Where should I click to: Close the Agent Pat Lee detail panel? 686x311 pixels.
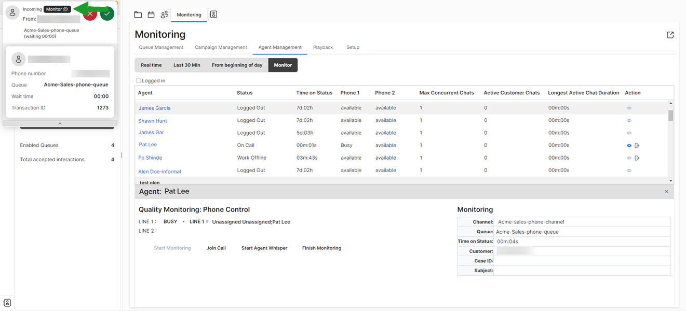(x=667, y=192)
